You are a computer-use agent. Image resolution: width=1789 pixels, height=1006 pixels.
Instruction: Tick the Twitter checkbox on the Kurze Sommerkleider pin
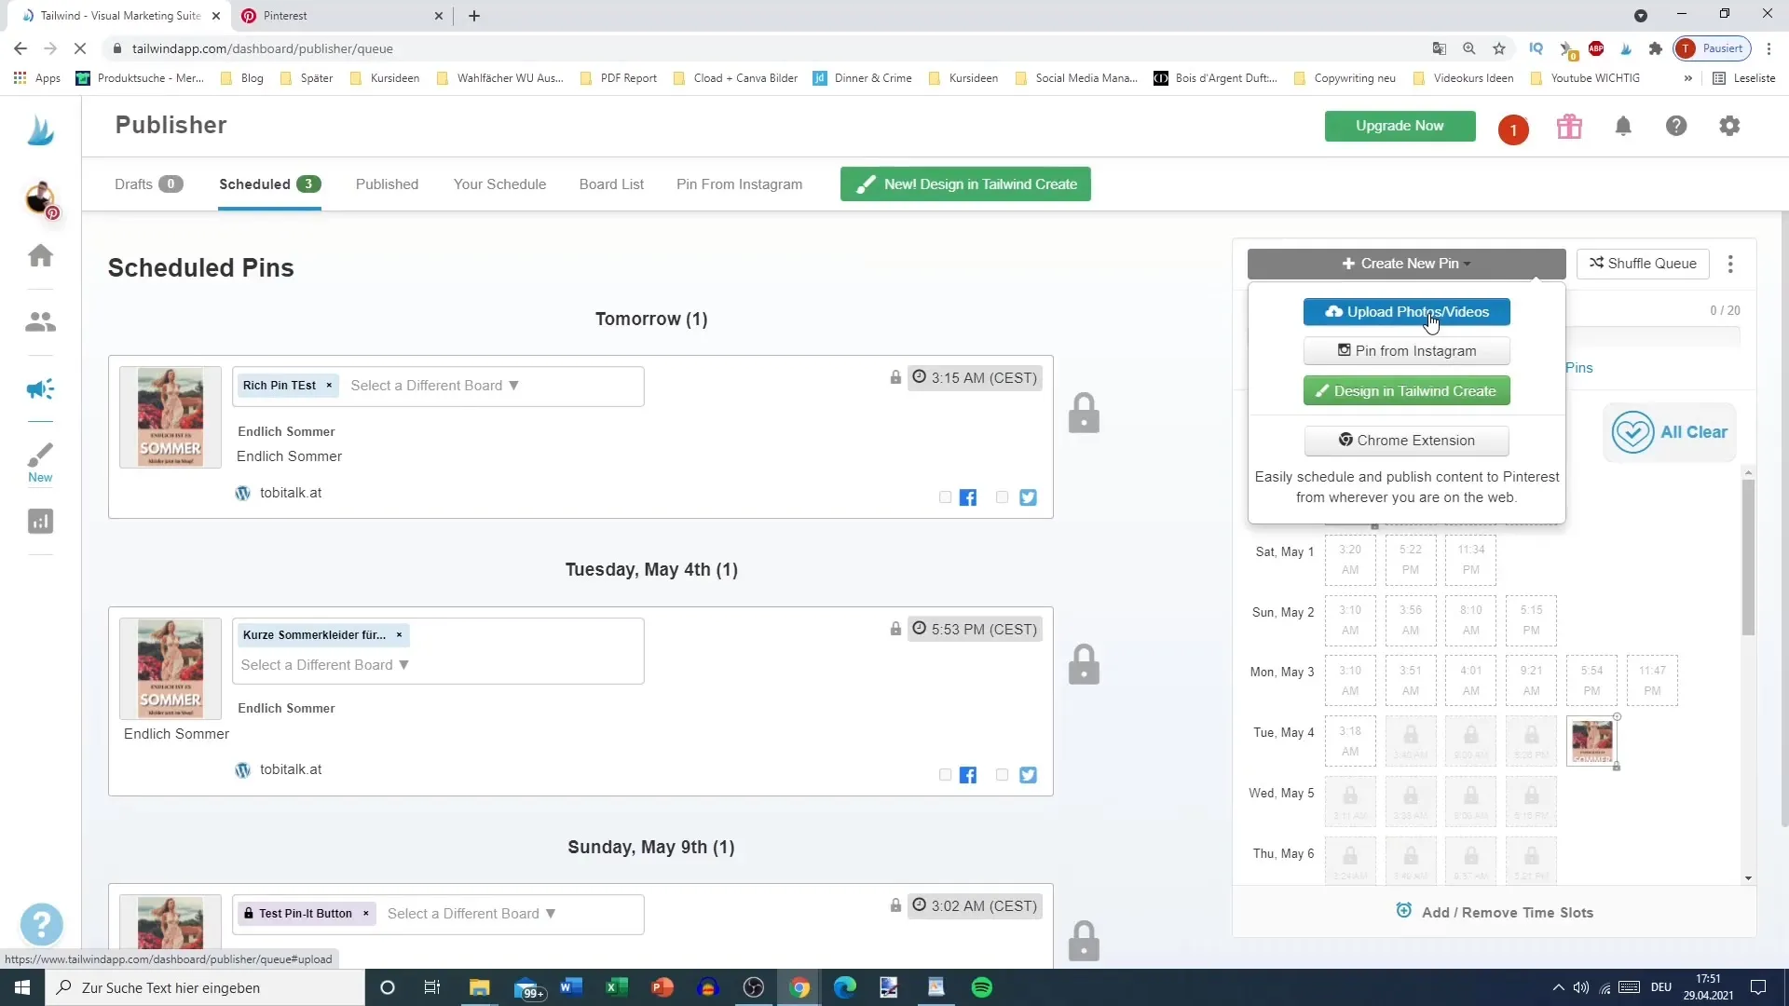click(1002, 775)
